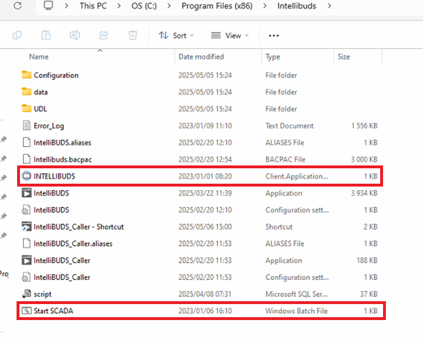Screen dimensions: 423x340
Task: Select the 188 KB IntelliBUDS_Caller application icon
Action: pyautogui.click(x=26, y=260)
